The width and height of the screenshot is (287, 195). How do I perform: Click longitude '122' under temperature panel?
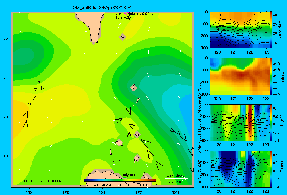250,52
